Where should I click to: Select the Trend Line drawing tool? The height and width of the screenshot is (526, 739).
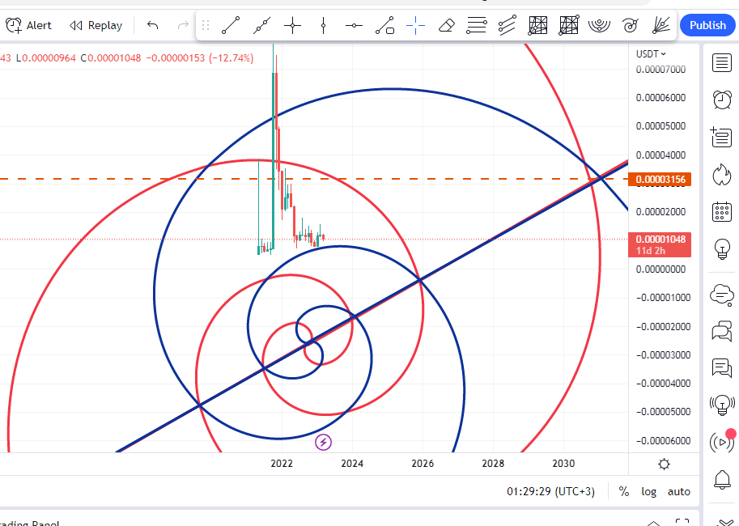coord(231,25)
